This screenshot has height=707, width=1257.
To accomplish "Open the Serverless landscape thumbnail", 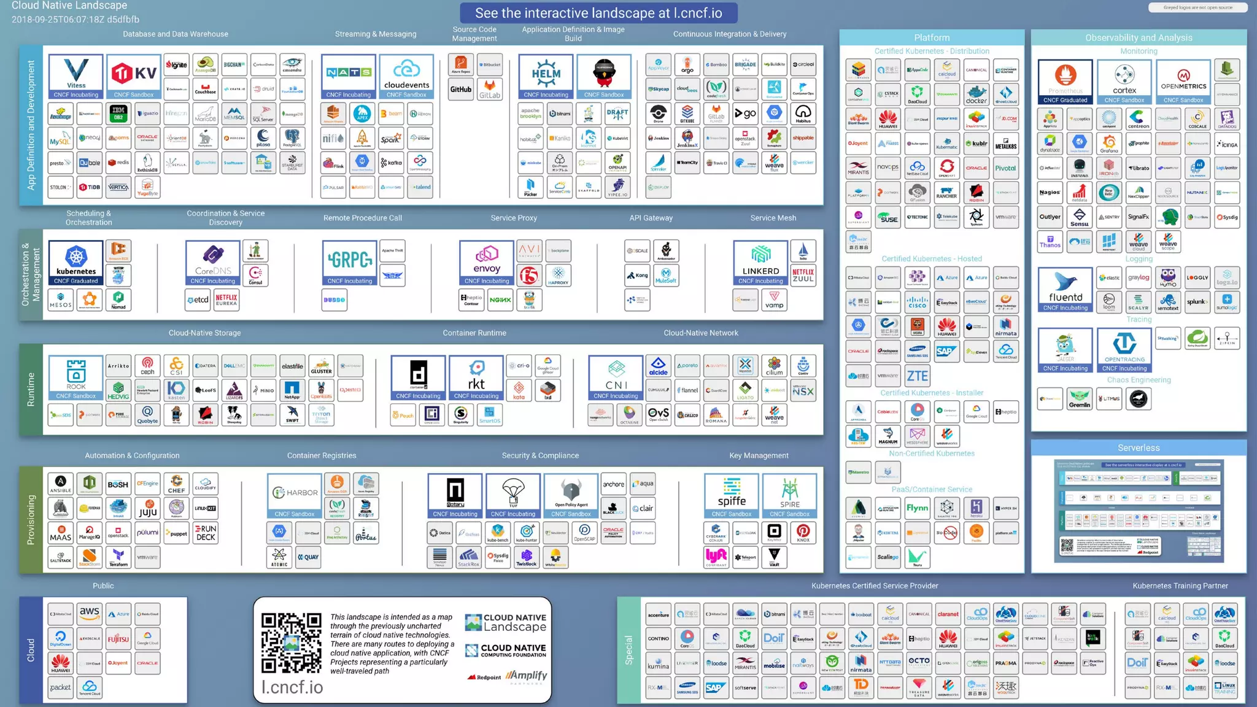I will [1139, 511].
